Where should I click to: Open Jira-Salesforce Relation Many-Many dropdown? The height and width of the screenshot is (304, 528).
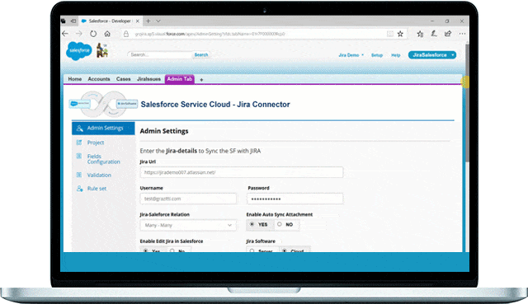point(188,225)
